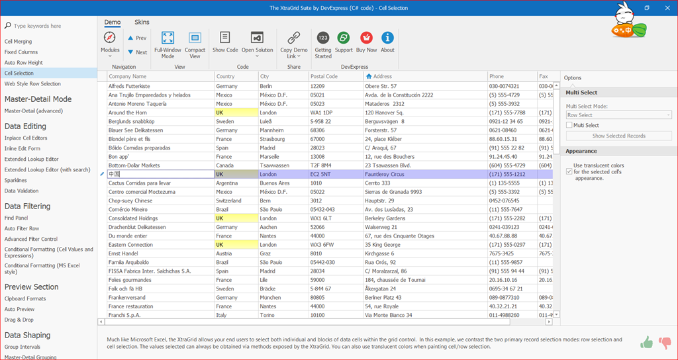This screenshot has width=678, height=360.
Task: Select yellow UK cell for Eastern Connection
Action: pyautogui.click(x=236, y=245)
